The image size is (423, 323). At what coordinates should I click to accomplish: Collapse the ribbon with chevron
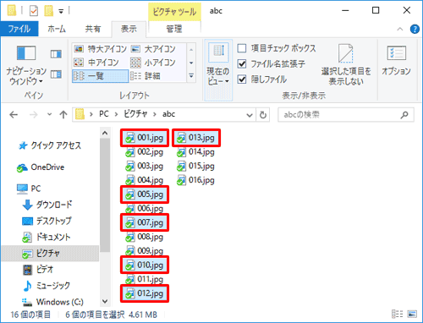400,29
